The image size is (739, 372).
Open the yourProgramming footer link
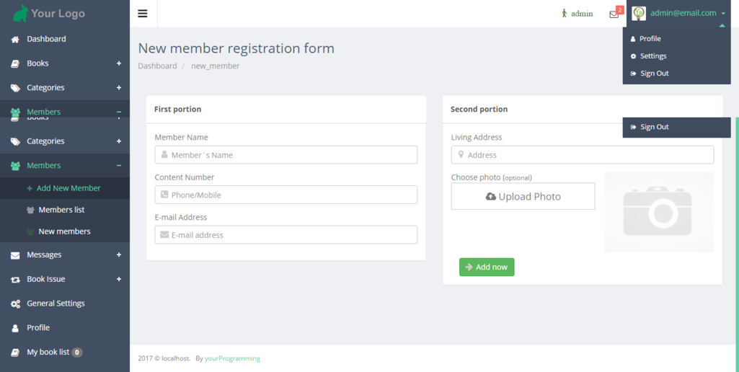coord(232,358)
